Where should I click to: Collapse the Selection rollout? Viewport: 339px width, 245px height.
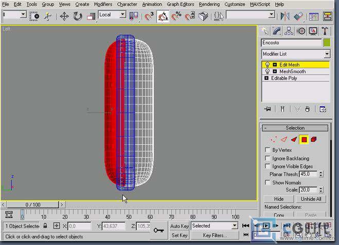(295, 128)
